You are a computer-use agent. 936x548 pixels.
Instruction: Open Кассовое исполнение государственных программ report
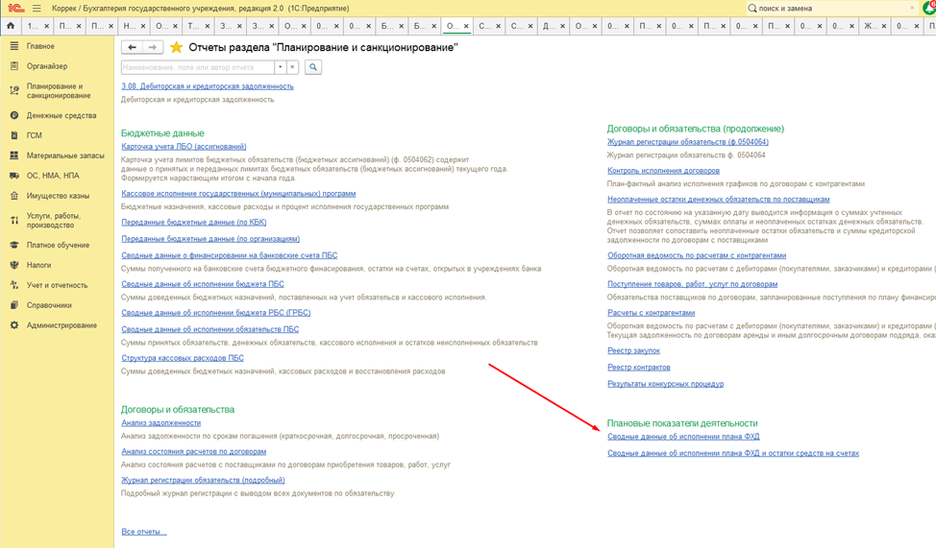pyautogui.click(x=238, y=194)
